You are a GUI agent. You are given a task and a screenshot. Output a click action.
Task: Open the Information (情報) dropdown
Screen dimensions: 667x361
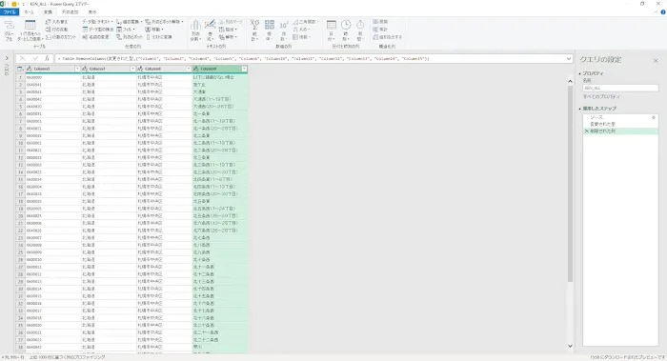[x=301, y=37]
